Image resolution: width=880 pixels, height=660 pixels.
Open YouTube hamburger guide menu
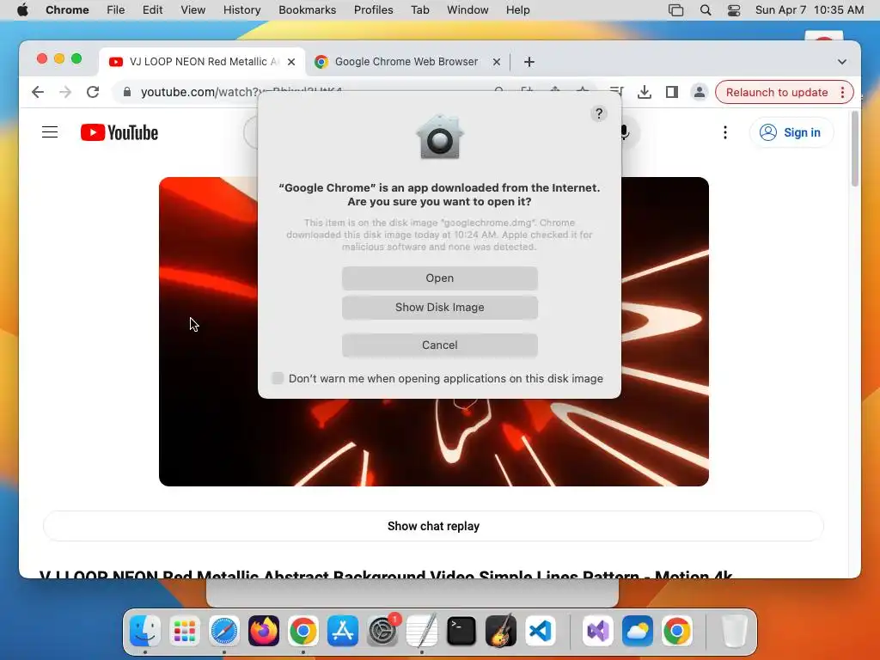tap(50, 132)
